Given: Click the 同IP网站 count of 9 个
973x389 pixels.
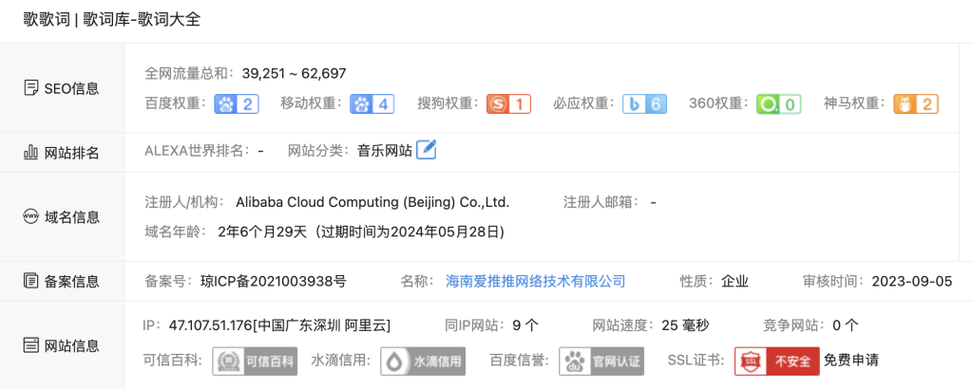Looking at the screenshot, I should pos(525,325).
